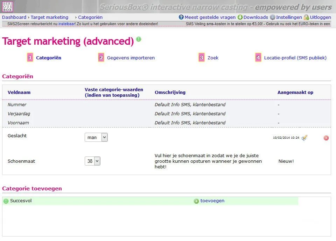Image resolution: width=336 pixels, height=241 pixels.
Task: Open the Categoriën step tab
Action: (x=49, y=58)
